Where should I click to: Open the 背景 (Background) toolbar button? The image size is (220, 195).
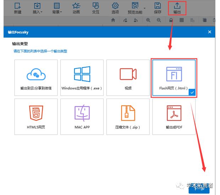click(x=56, y=8)
